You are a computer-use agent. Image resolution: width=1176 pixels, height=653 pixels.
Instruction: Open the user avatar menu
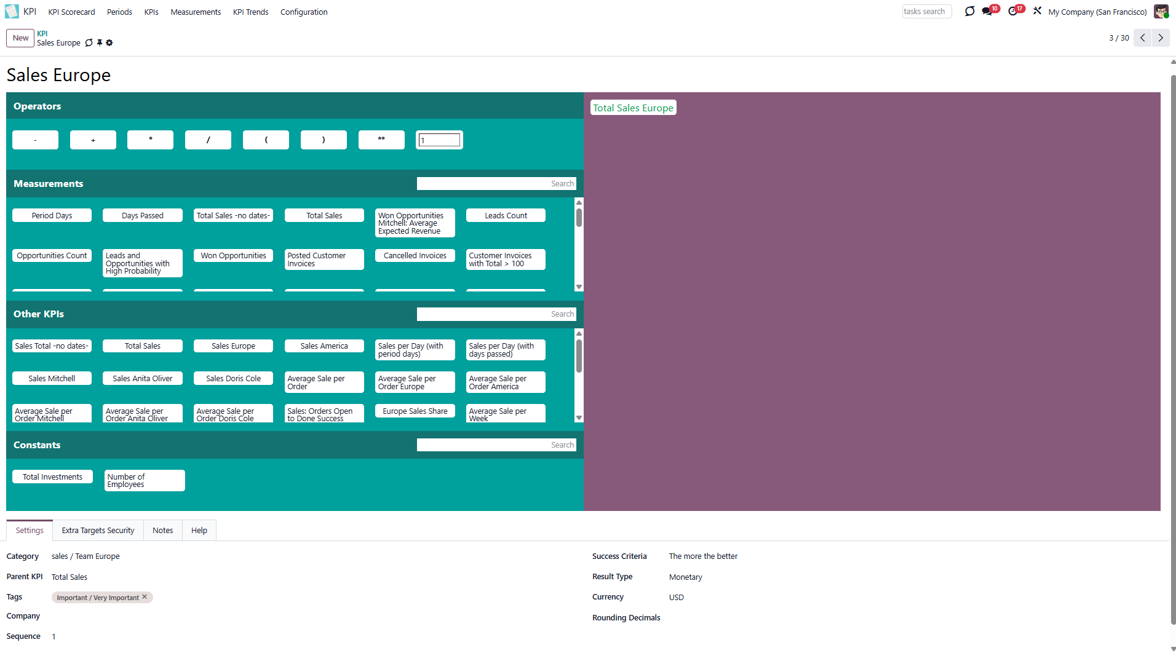point(1161,12)
